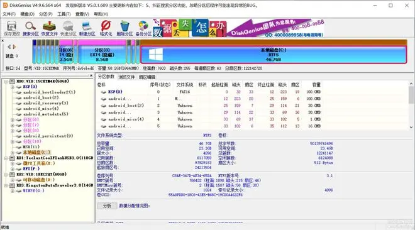Close the disk map panel with the small x
Screen dimensions: 415x230
tap(3, 40)
